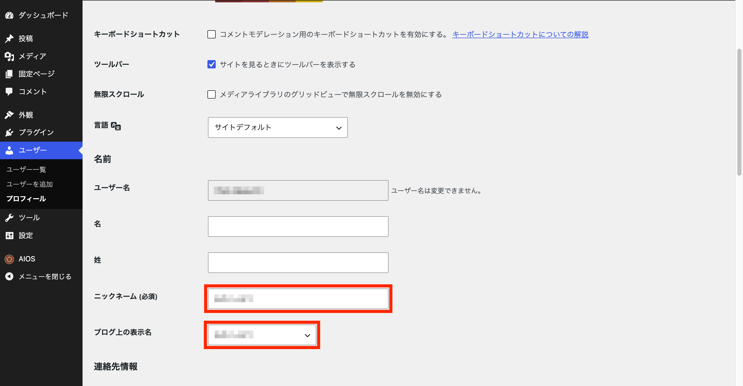This screenshot has width=743, height=386.
Task: Click the paintbrush icon next to 外観
Action: tap(9, 115)
